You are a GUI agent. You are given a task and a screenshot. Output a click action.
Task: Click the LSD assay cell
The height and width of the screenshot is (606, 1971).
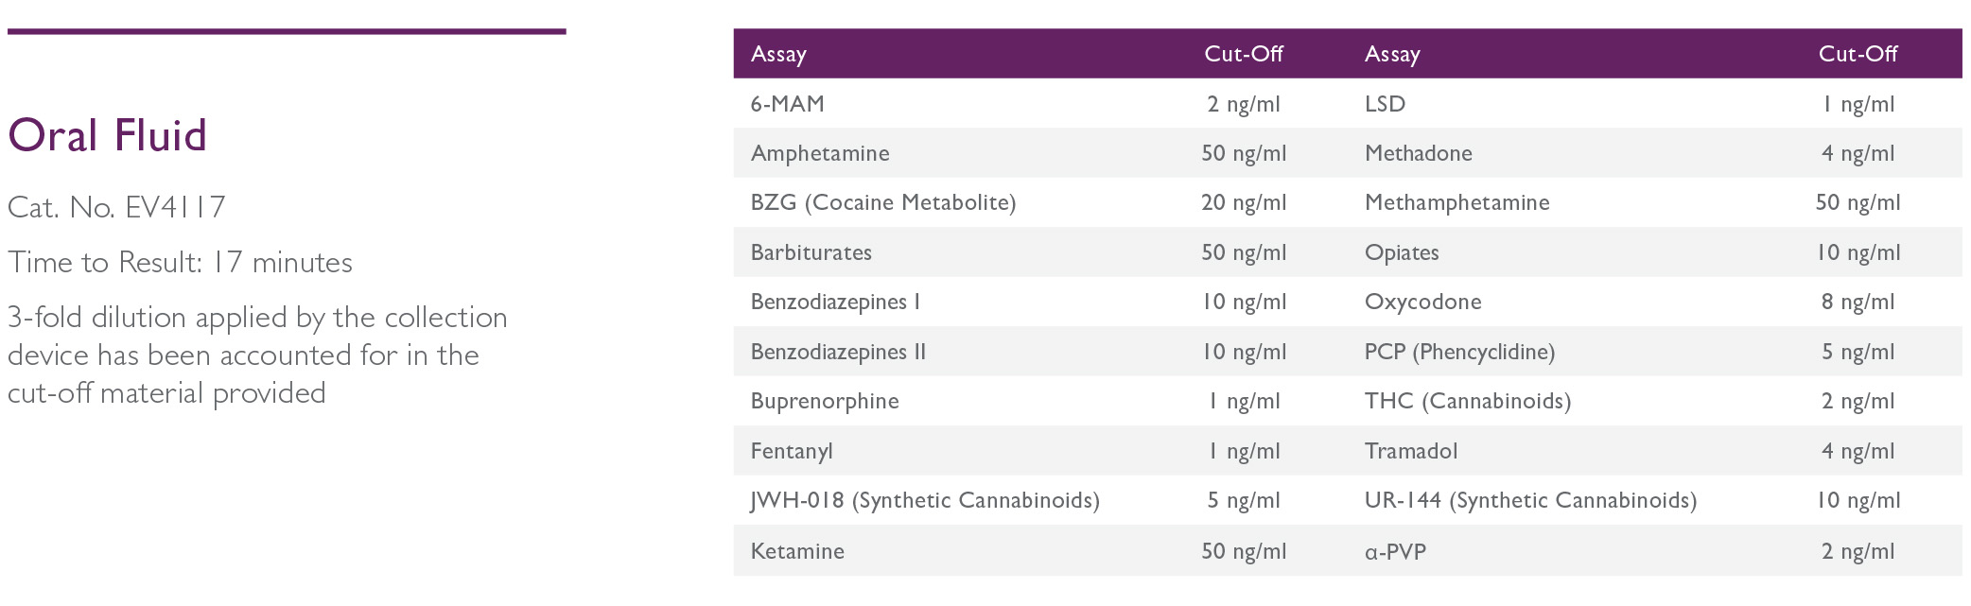[1385, 104]
